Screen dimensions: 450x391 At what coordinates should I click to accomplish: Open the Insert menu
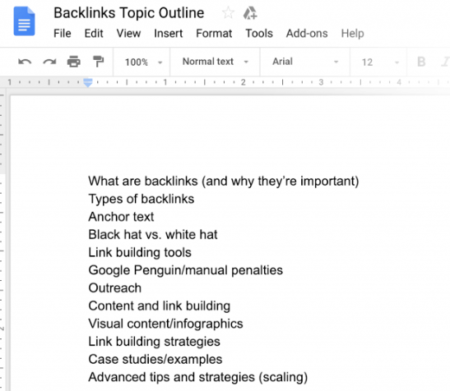click(x=168, y=34)
